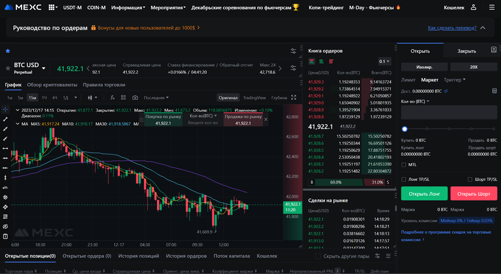Check the Лонг TP/SL box

pyautogui.click(x=404, y=179)
